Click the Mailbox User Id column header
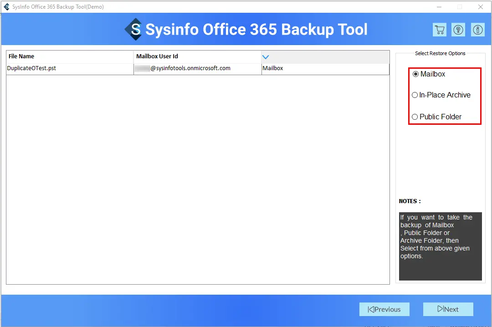 [x=197, y=56]
